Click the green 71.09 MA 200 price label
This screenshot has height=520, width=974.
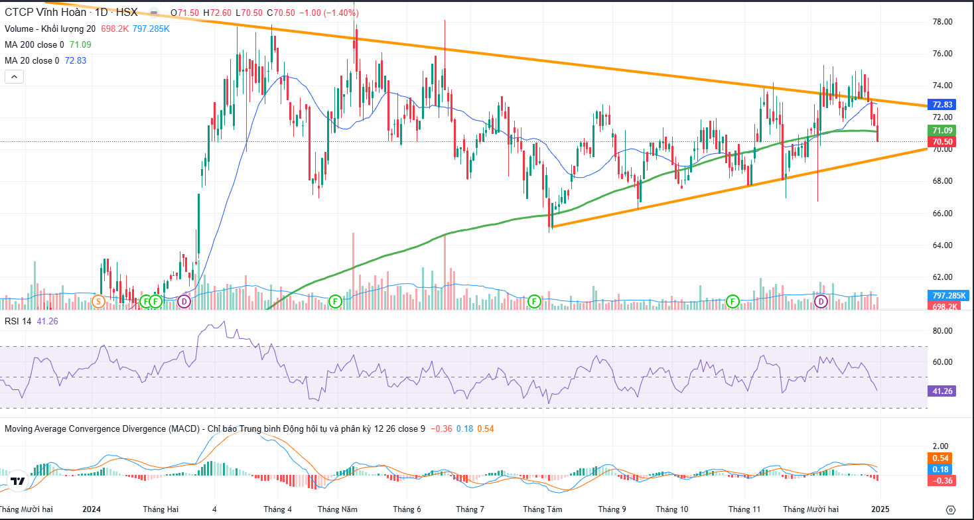(943, 131)
